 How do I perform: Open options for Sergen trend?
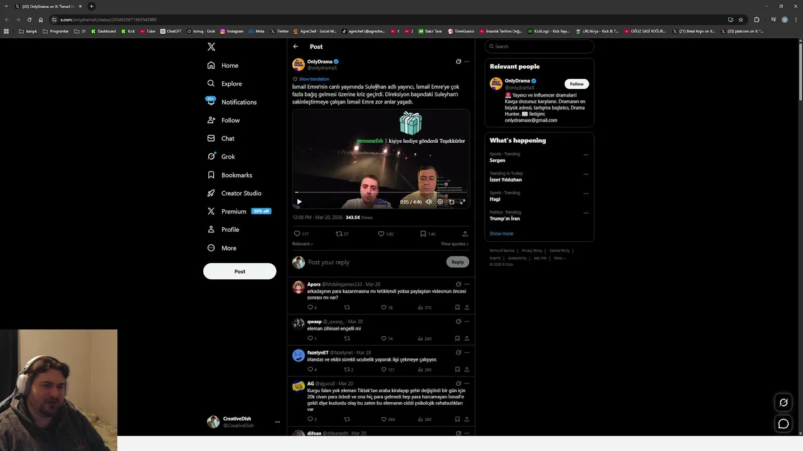[586, 155]
